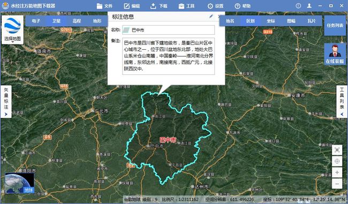Toggle the 地名 place names overlay
The width and height of the screenshot is (348, 204).
(x=230, y=21)
